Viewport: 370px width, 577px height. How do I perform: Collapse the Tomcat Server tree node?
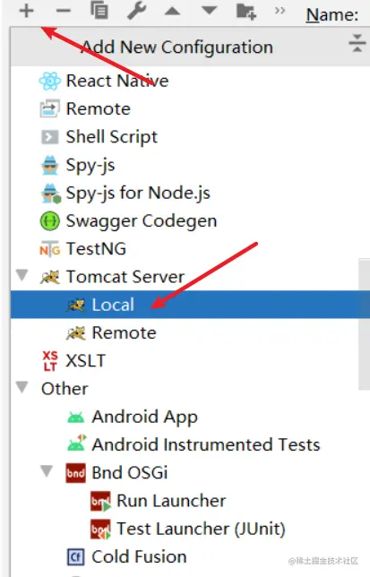[22, 275]
